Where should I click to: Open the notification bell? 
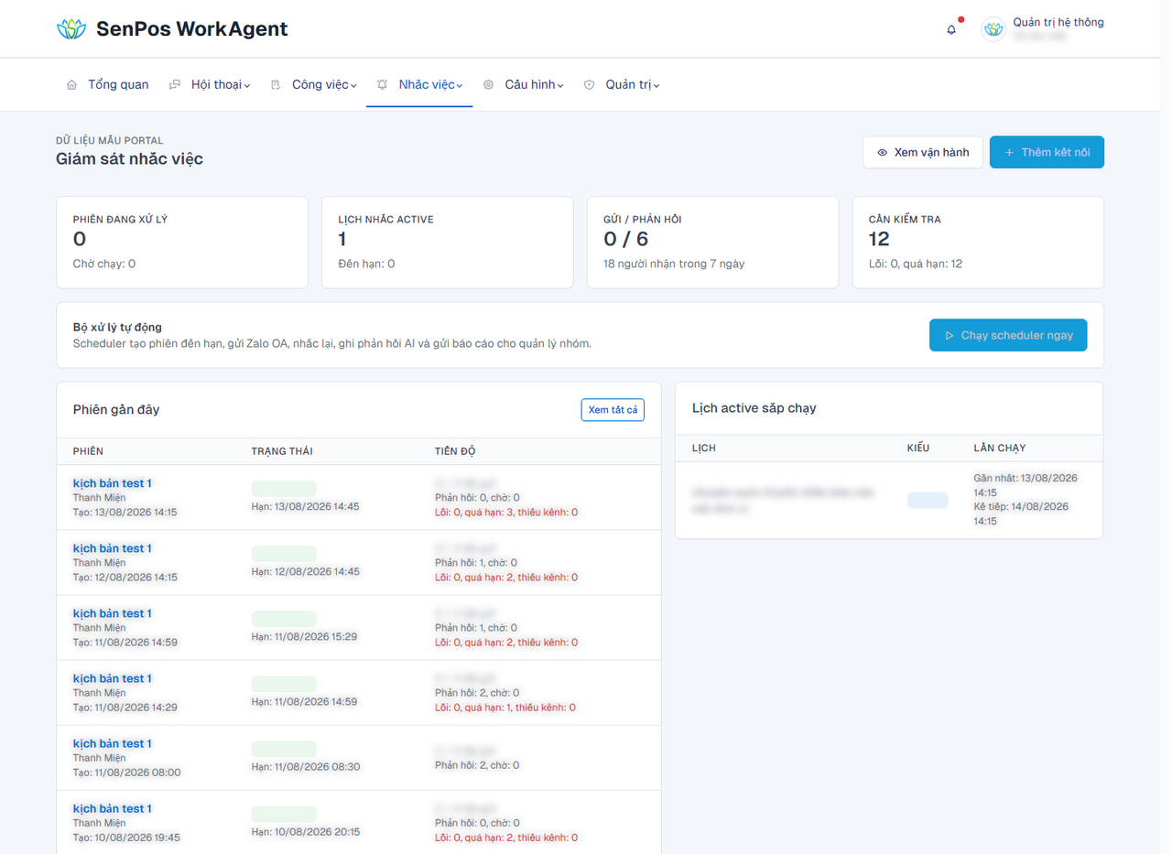click(x=951, y=29)
